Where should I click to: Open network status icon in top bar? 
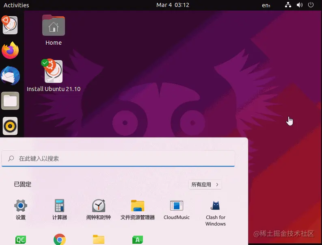[x=288, y=5]
